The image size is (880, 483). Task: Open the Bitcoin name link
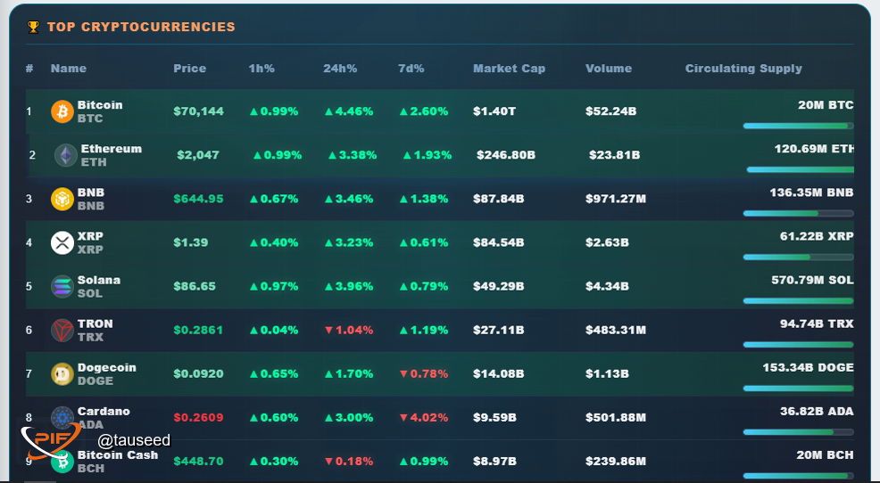click(100, 105)
